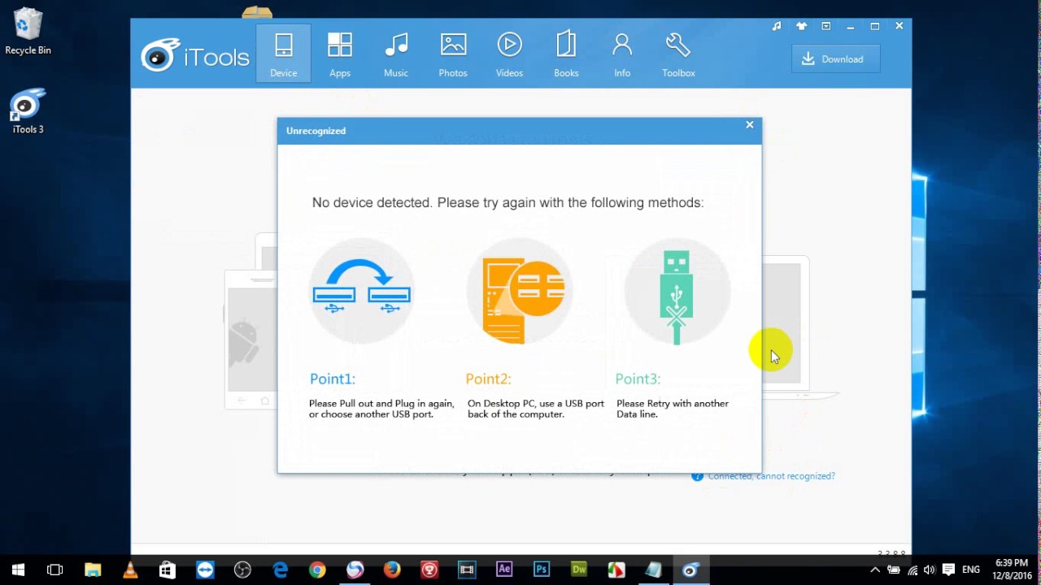1041x585 pixels.
Task: Maximize the iTools window
Action: pyautogui.click(x=874, y=26)
